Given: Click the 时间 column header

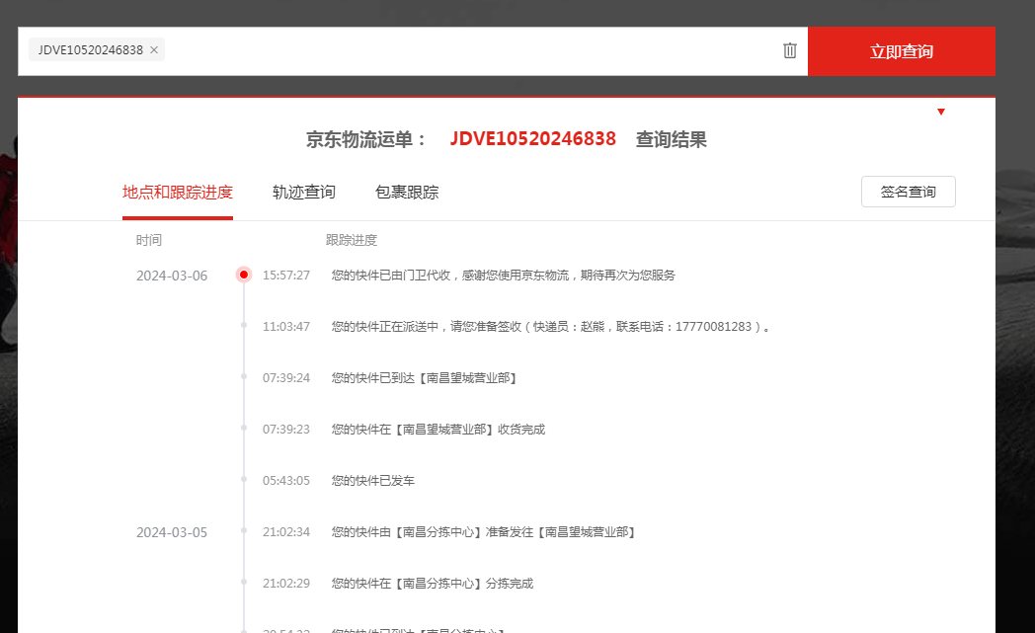Looking at the screenshot, I should coord(148,240).
